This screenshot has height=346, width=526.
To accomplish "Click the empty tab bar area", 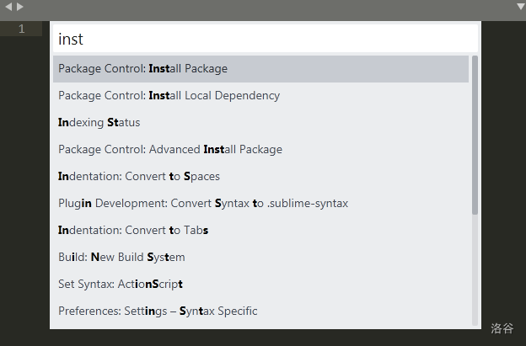I will [268, 10].
